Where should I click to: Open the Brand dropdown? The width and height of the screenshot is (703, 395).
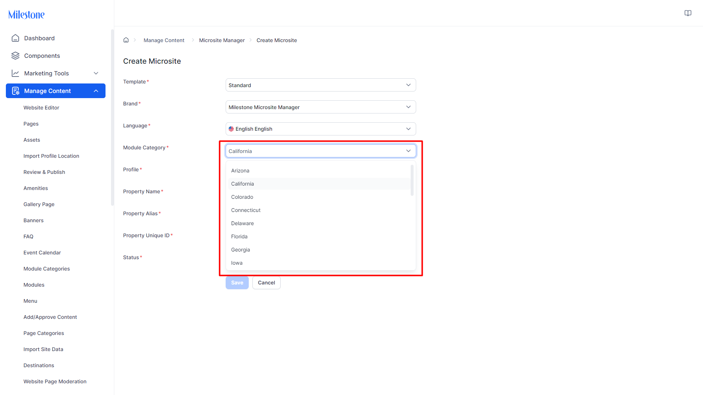[321, 107]
